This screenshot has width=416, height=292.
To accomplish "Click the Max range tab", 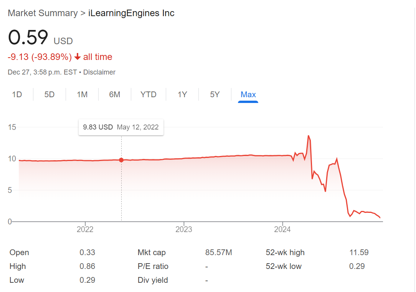I will pyautogui.click(x=248, y=95).
